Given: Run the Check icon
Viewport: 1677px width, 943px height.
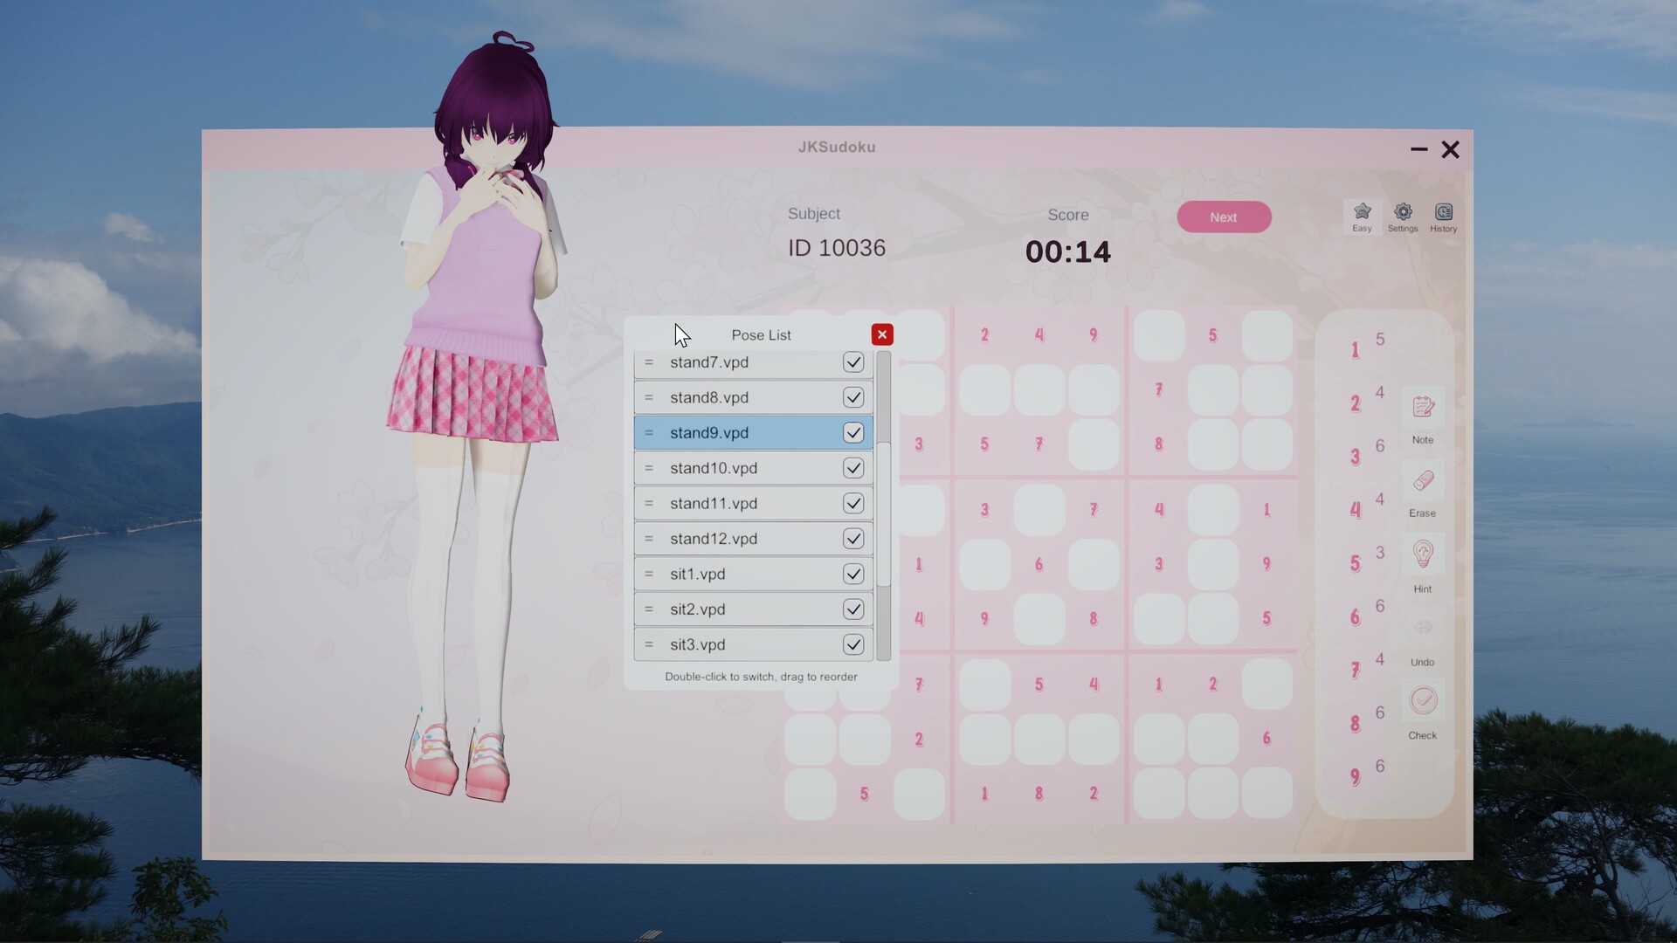Looking at the screenshot, I should [x=1423, y=701].
